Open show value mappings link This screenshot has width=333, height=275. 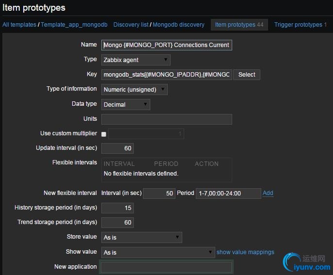point(245,252)
